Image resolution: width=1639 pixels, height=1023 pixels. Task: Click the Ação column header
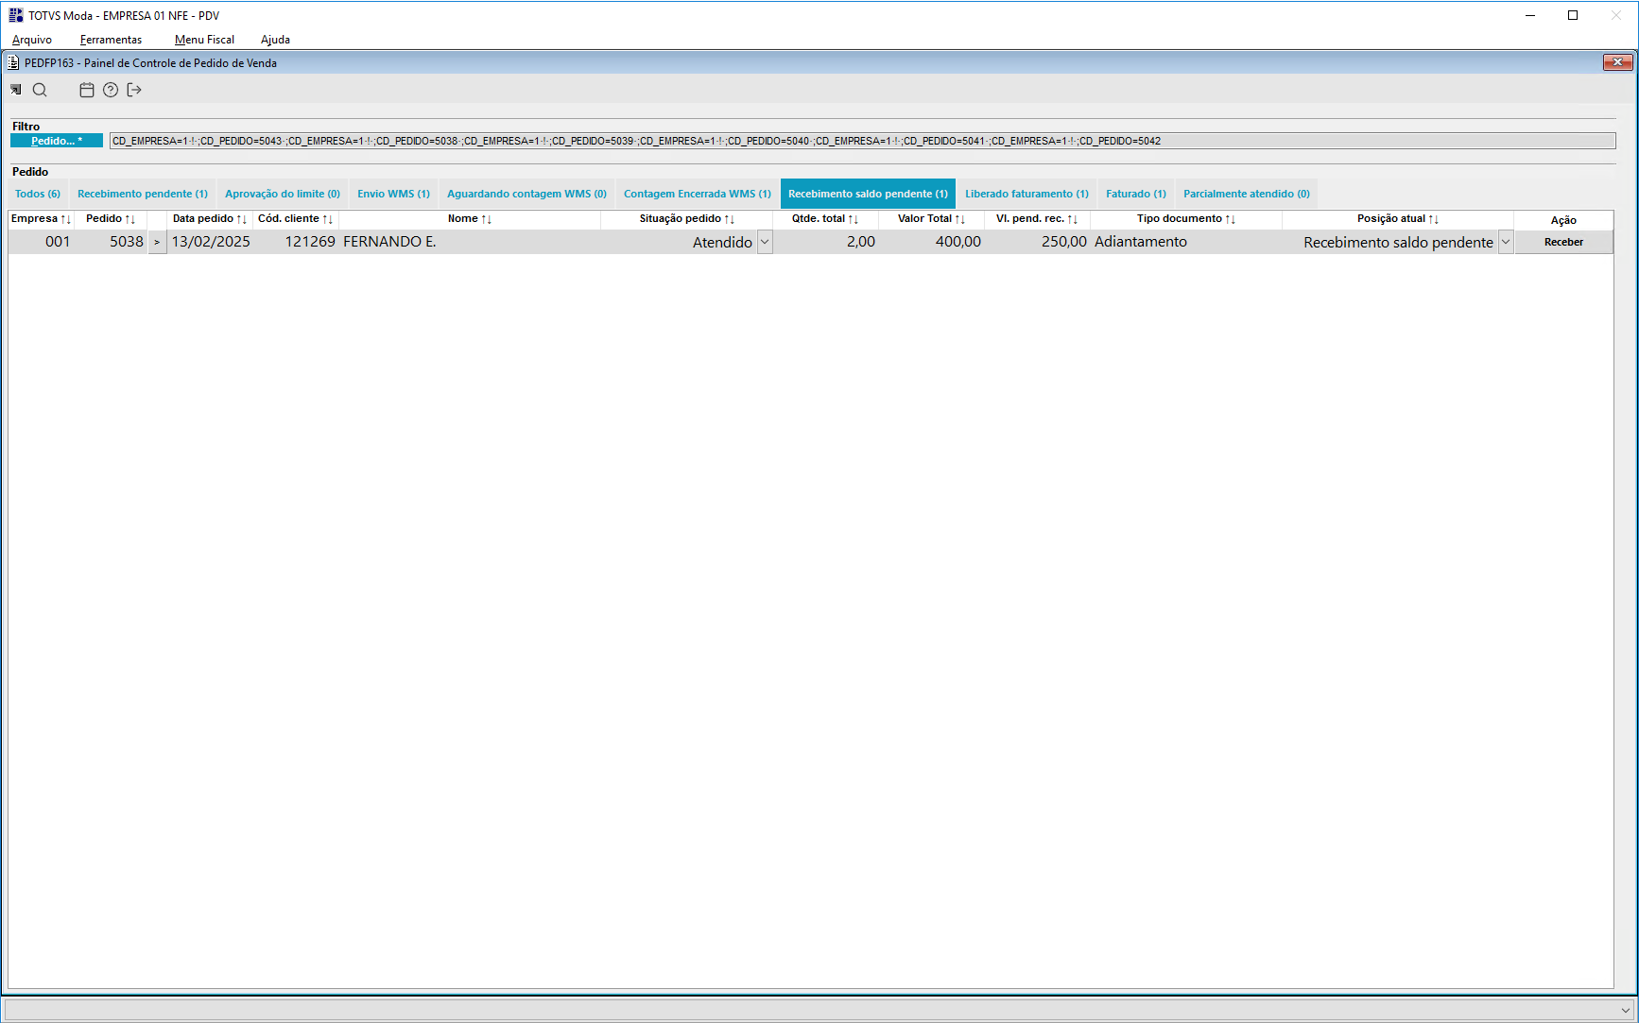tap(1563, 220)
